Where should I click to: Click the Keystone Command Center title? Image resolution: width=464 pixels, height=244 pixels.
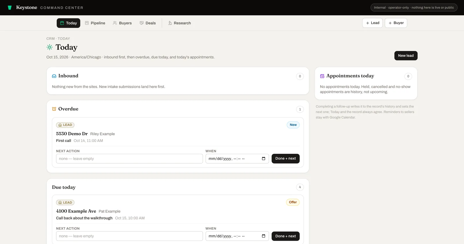[x=50, y=8]
